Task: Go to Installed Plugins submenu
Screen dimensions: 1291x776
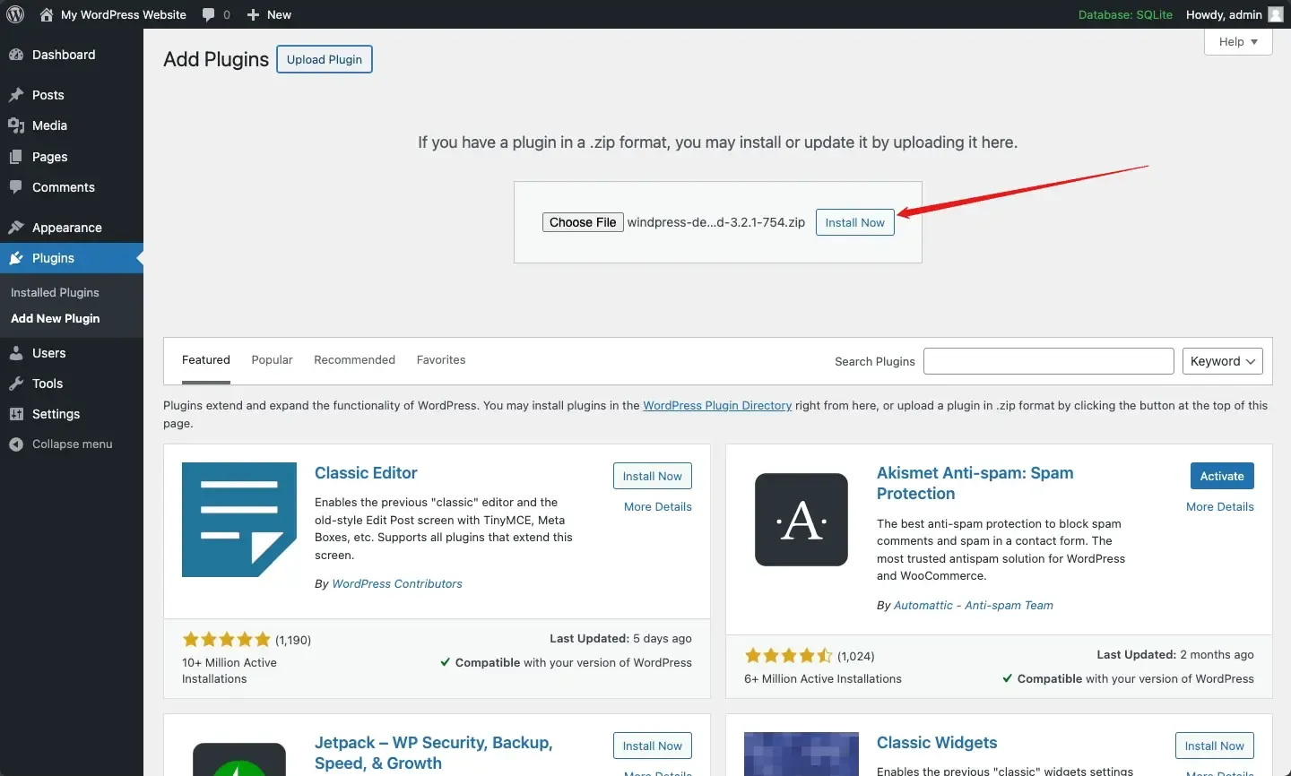Action: 55,293
